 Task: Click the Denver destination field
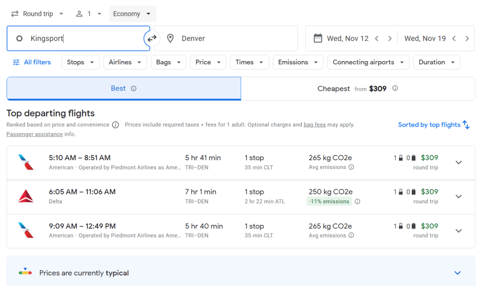(x=226, y=39)
